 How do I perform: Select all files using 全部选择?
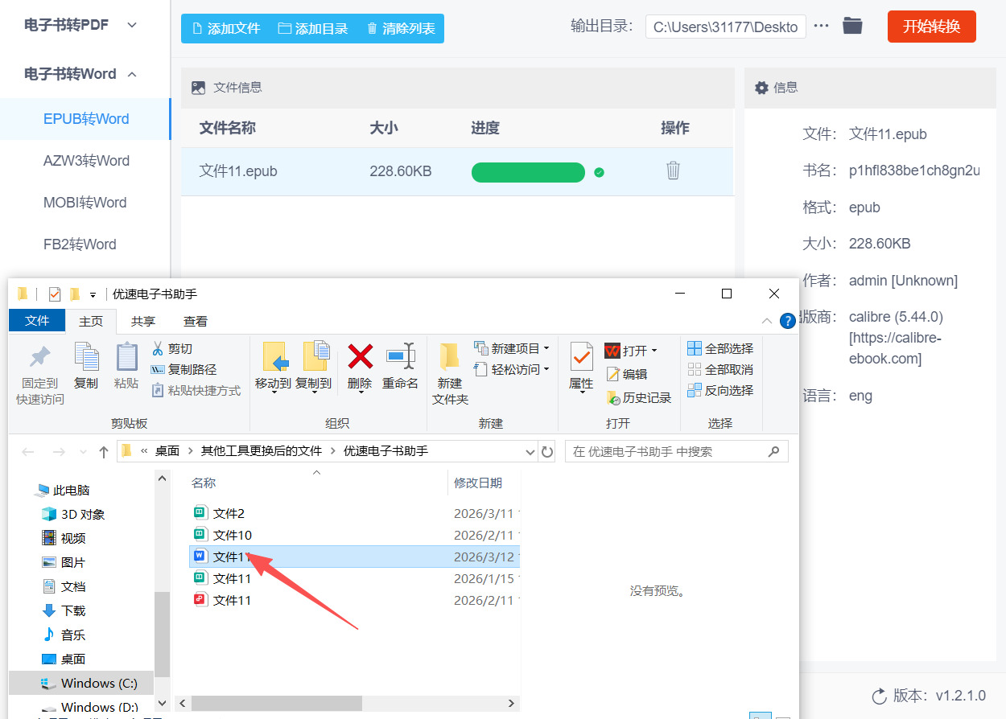pyautogui.click(x=720, y=348)
